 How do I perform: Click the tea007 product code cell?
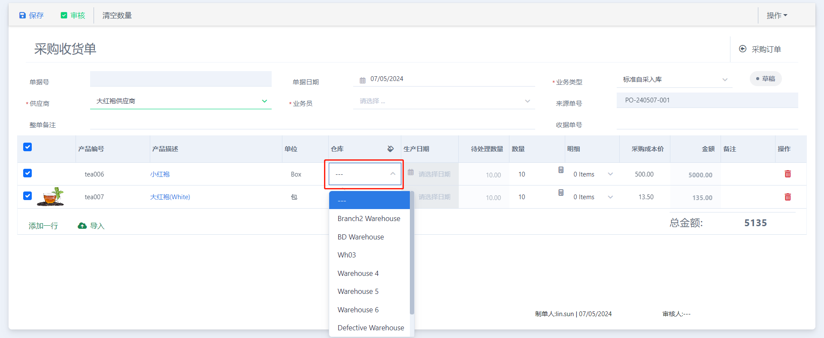pos(94,197)
